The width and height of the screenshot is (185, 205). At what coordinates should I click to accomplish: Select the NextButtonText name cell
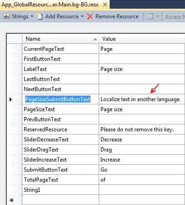(60, 89)
